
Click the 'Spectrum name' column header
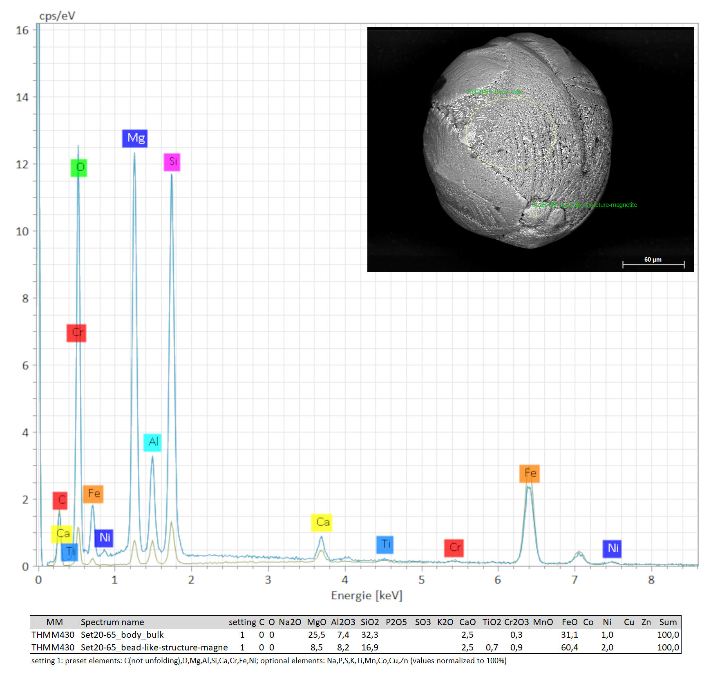[112, 622]
